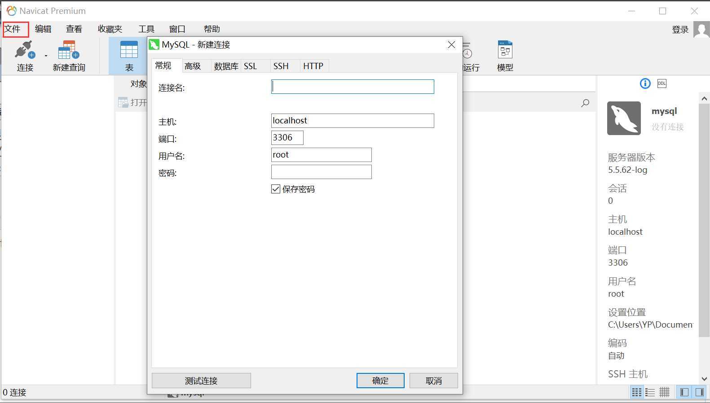This screenshot has height=403, width=710.
Task: Click the 确定 button
Action: [x=380, y=381]
